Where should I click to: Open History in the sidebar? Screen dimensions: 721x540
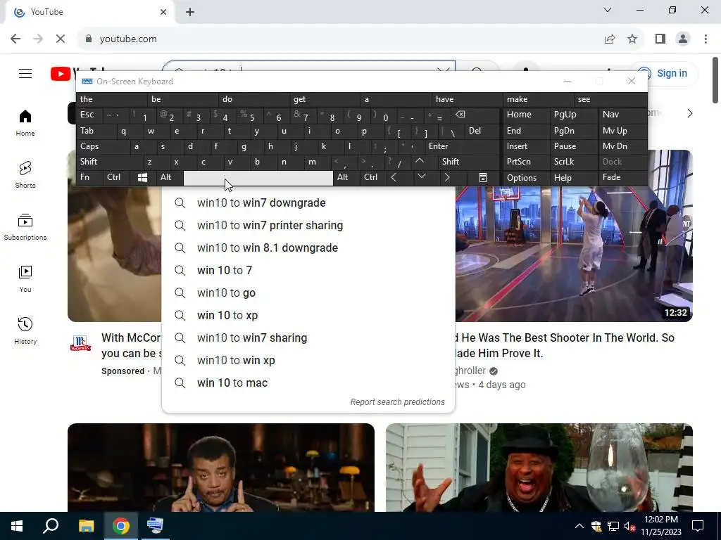(x=25, y=330)
